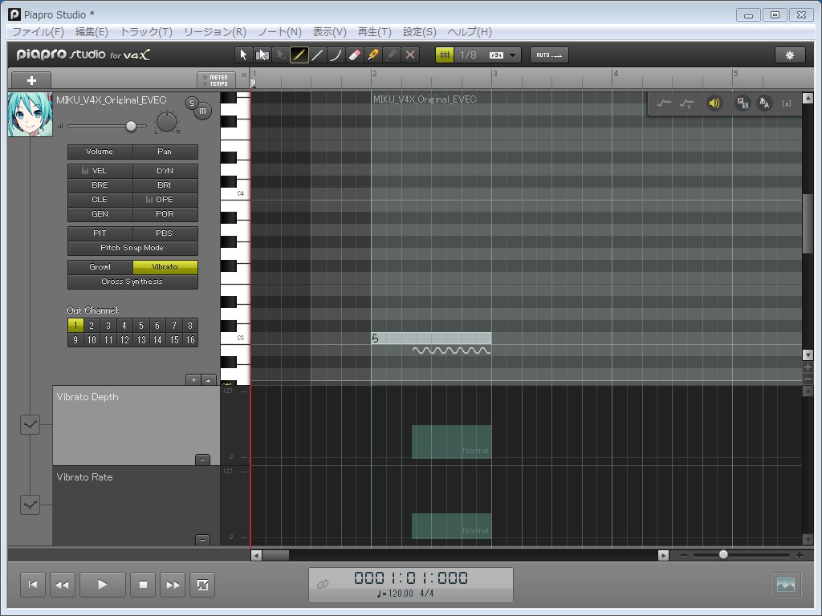Select the PBS parameter
Image resolution: width=822 pixels, height=616 pixels.
coord(165,233)
